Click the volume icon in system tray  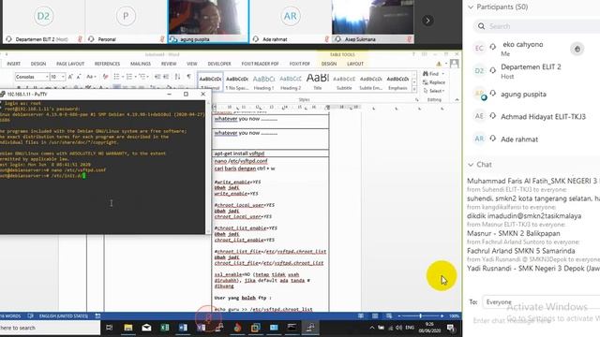(x=399, y=328)
